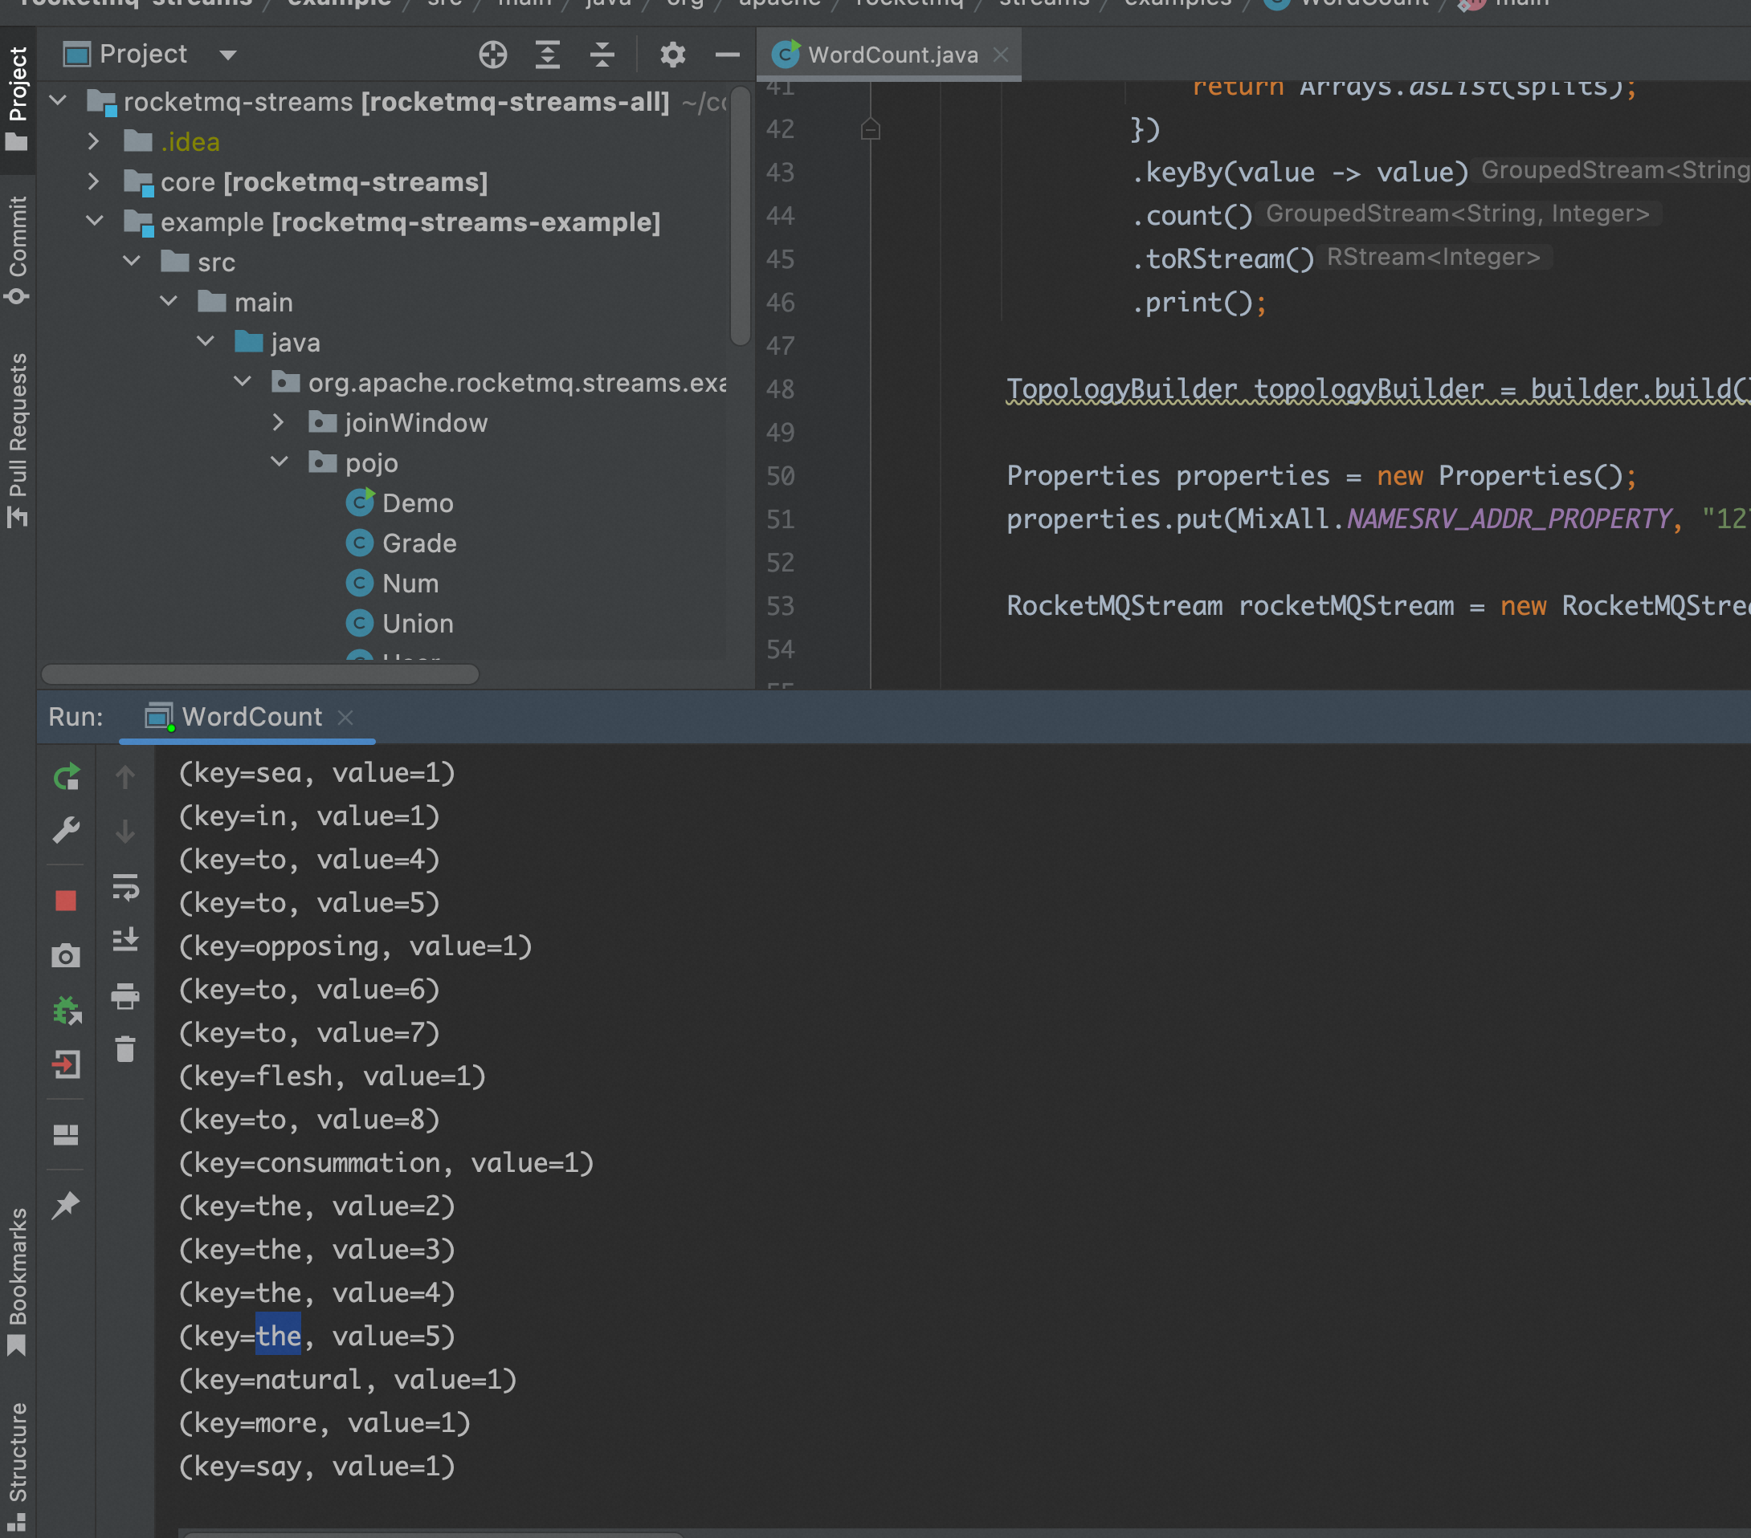Click the locate file crosshair icon
This screenshot has height=1538, width=1751.
click(492, 55)
